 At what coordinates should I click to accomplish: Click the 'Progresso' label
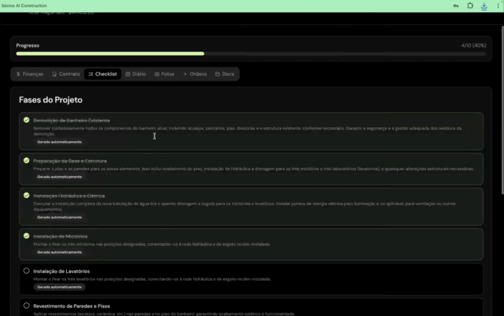point(28,45)
